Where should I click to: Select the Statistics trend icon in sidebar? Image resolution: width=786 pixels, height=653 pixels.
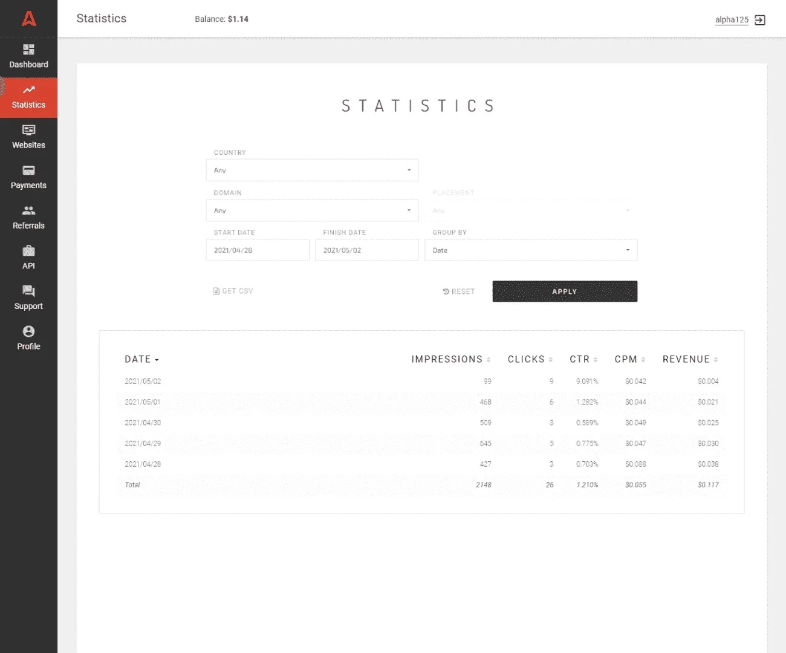(28, 90)
